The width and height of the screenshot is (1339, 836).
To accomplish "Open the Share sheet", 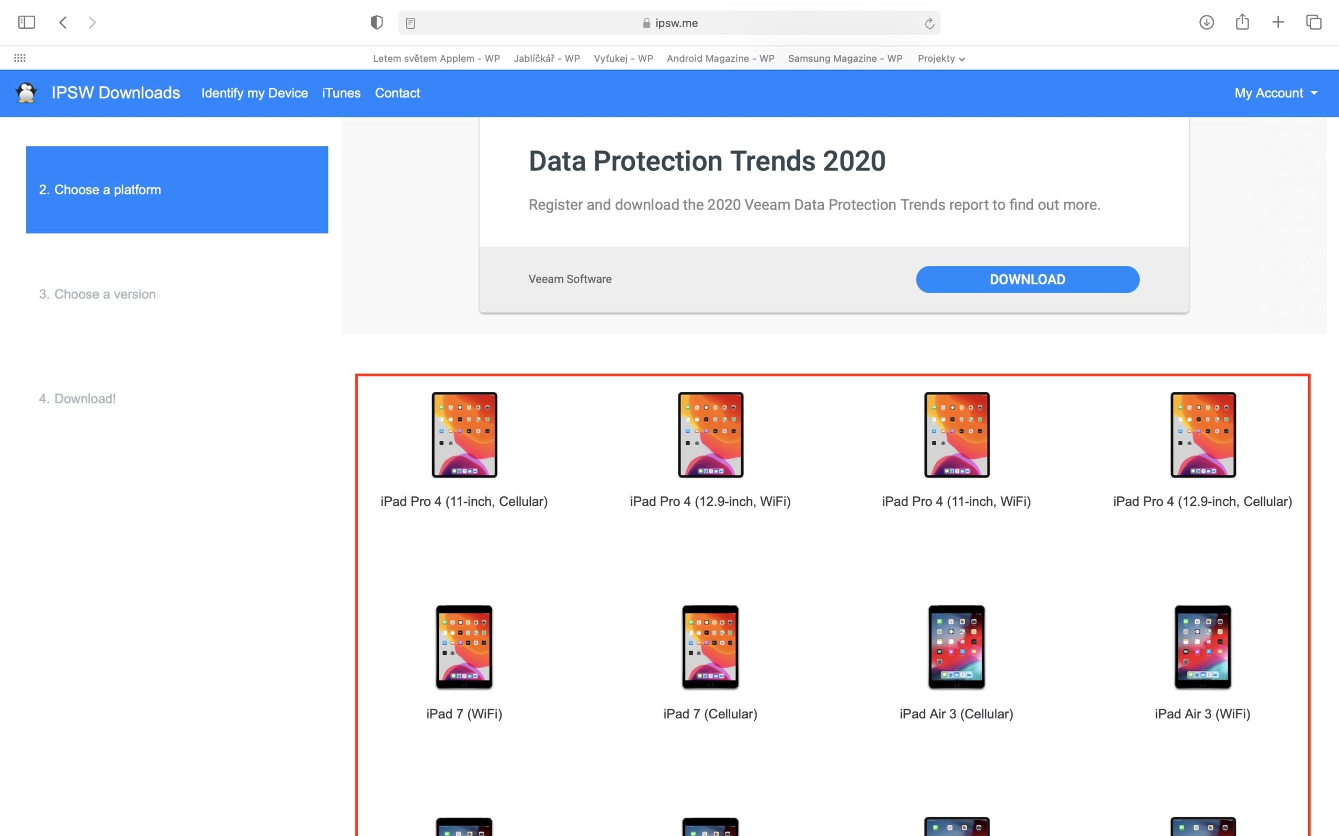I will (1242, 22).
